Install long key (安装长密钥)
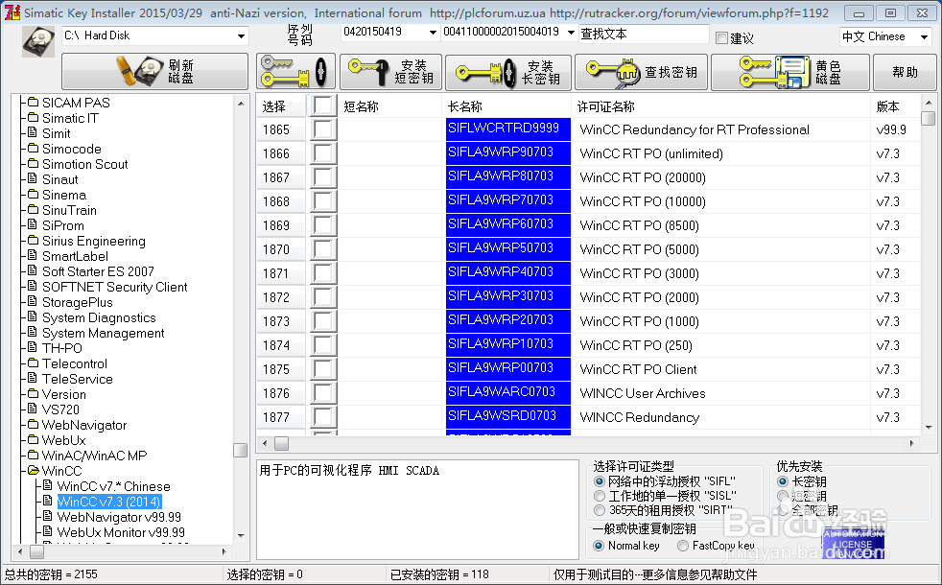The height and width of the screenshot is (585, 942). (508, 72)
